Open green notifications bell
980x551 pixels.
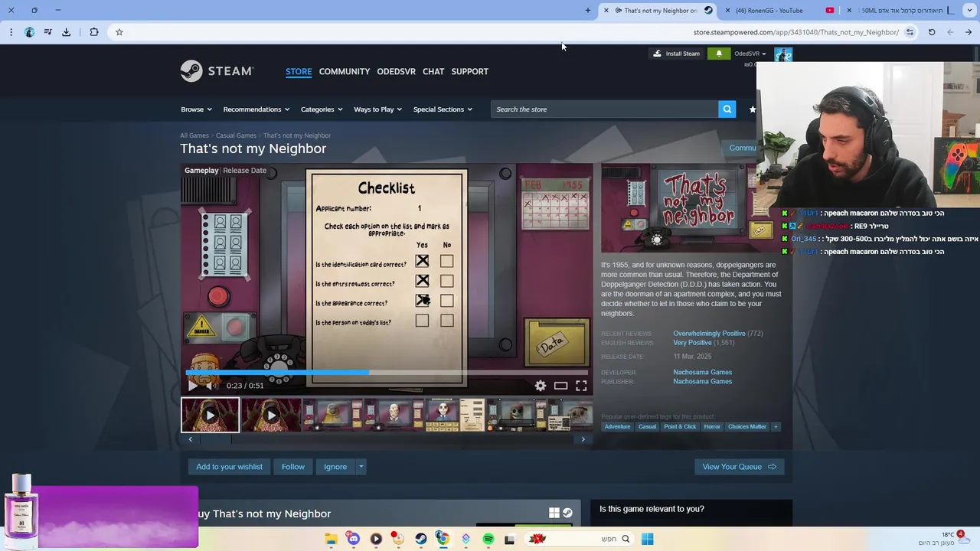click(718, 54)
